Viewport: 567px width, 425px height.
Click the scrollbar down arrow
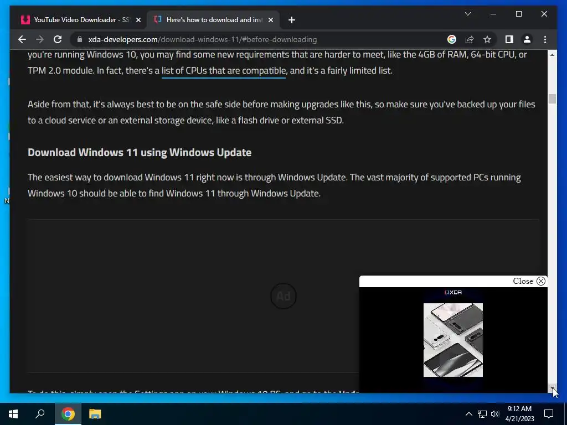pyautogui.click(x=552, y=388)
